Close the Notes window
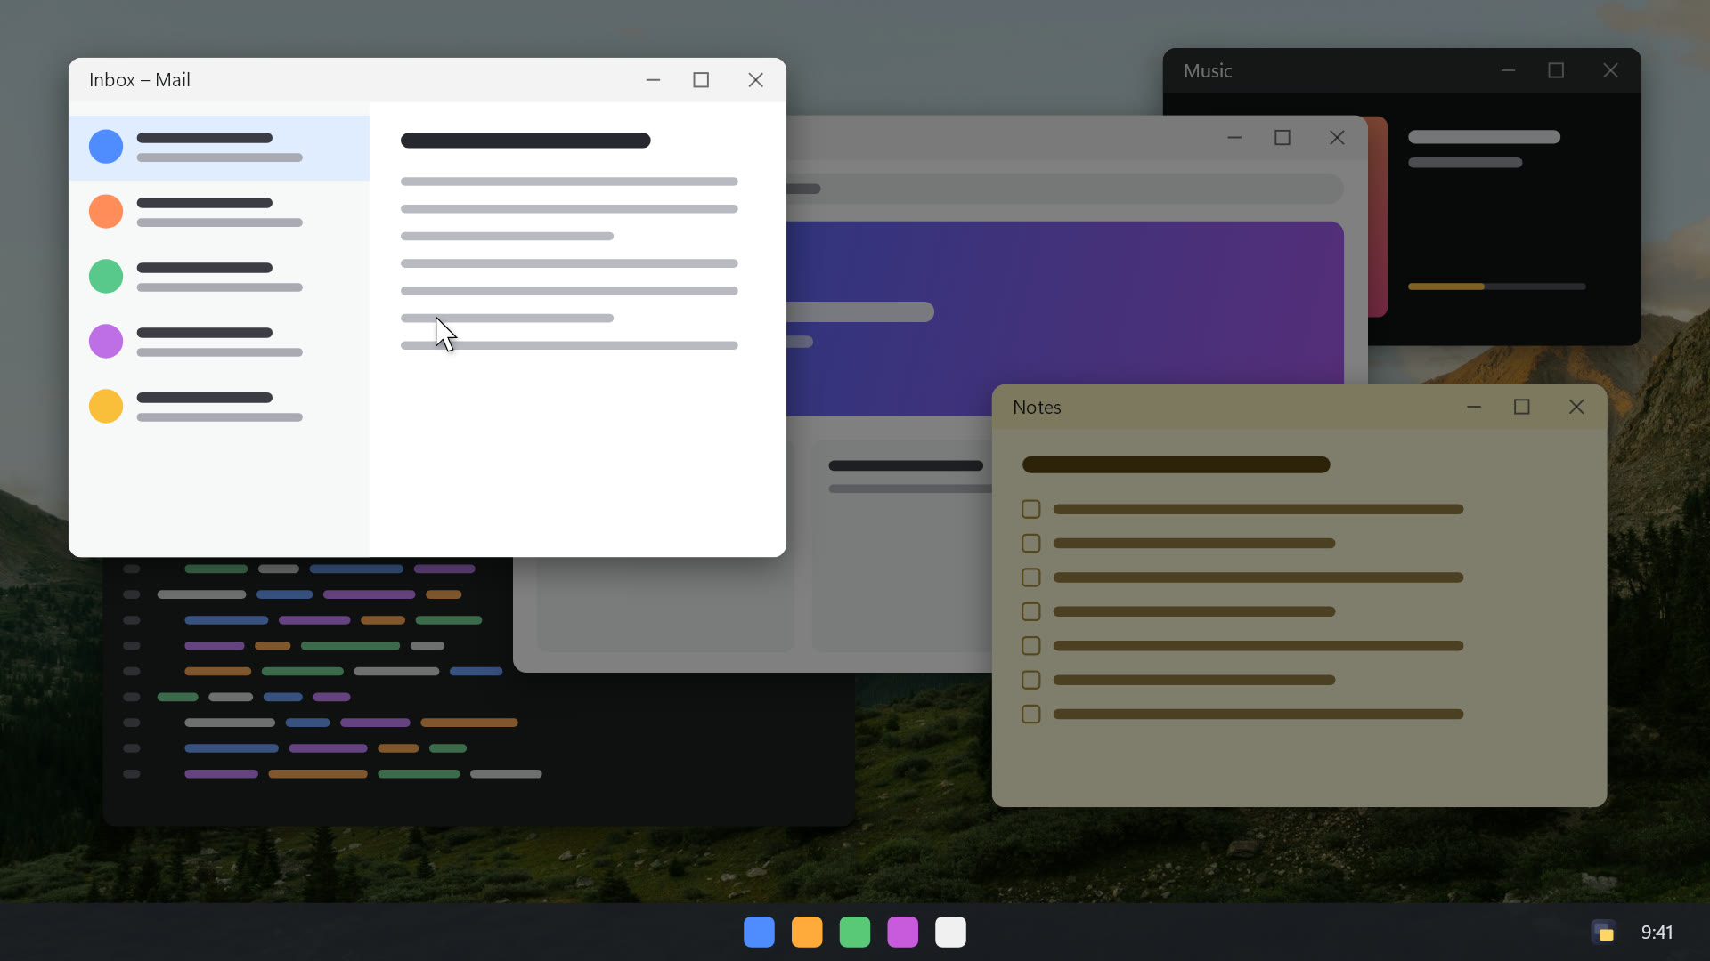1710x961 pixels. [1576, 407]
